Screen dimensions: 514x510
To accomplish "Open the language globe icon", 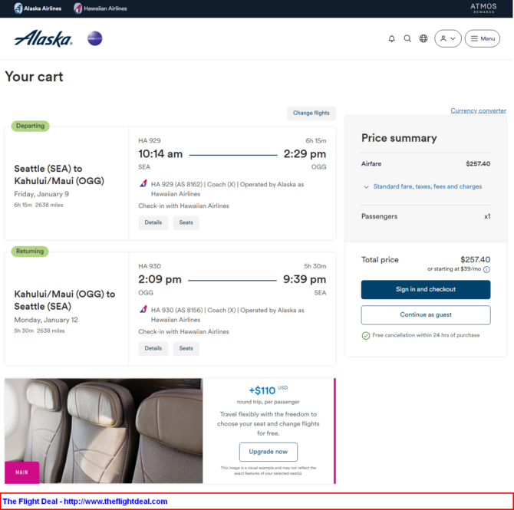I will pyautogui.click(x=423, y=38).
